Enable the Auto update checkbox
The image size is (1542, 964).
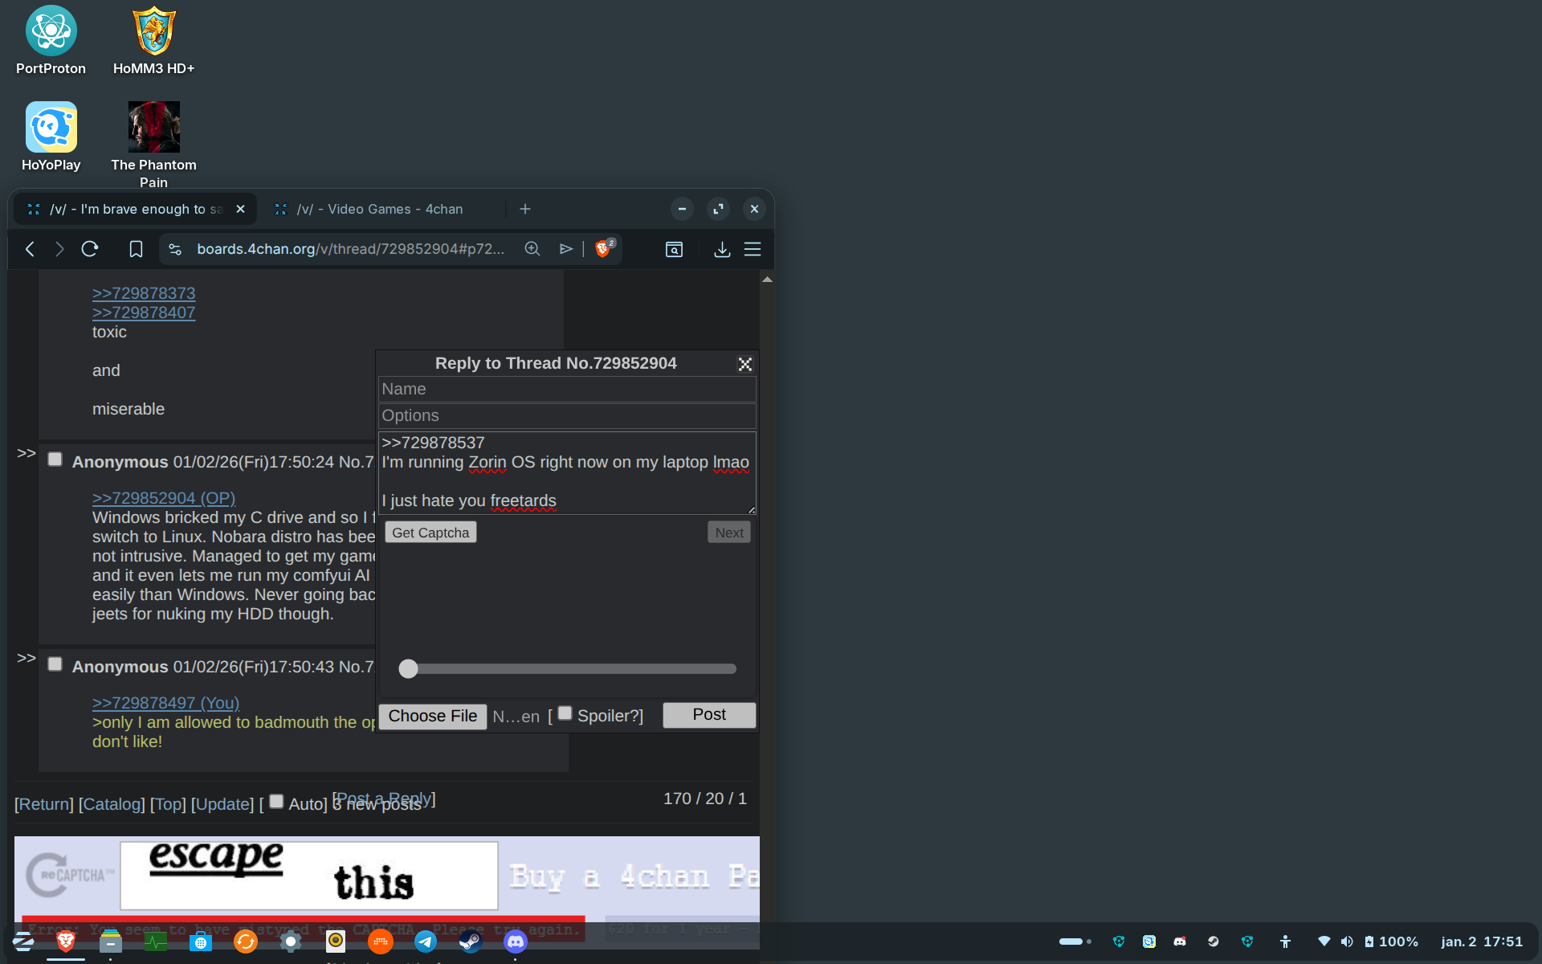[x=276, y=801]
